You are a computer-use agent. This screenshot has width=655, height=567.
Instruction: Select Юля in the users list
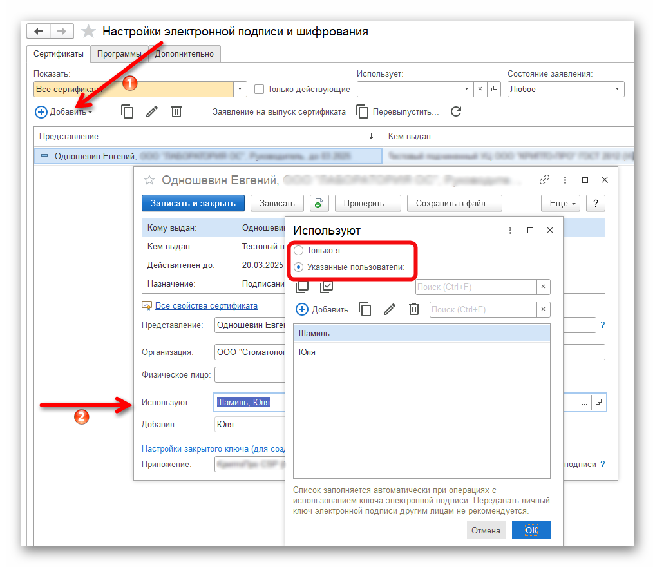(x=421, y=352)
